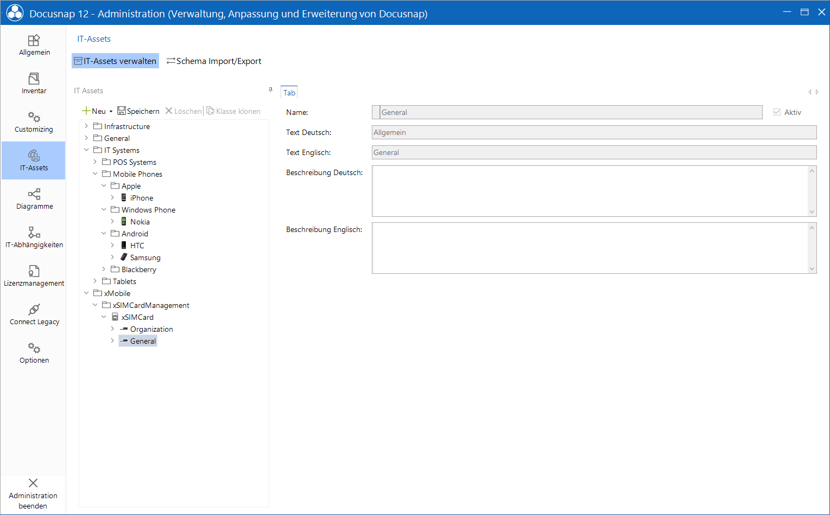Collapse the Android folder node
The image size is (830, 515).
[x=104, y=234]
